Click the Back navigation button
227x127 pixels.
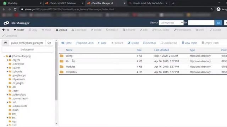102,43
